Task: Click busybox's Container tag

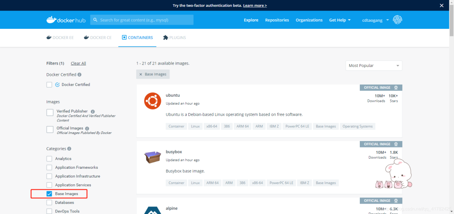Action: 176,183
